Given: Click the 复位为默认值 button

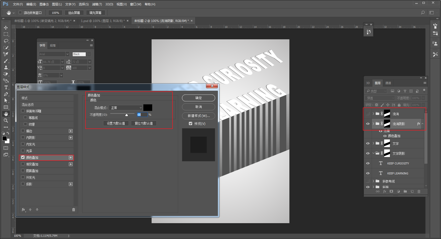Looking at the screenshot, I should [x=144, y=123].
